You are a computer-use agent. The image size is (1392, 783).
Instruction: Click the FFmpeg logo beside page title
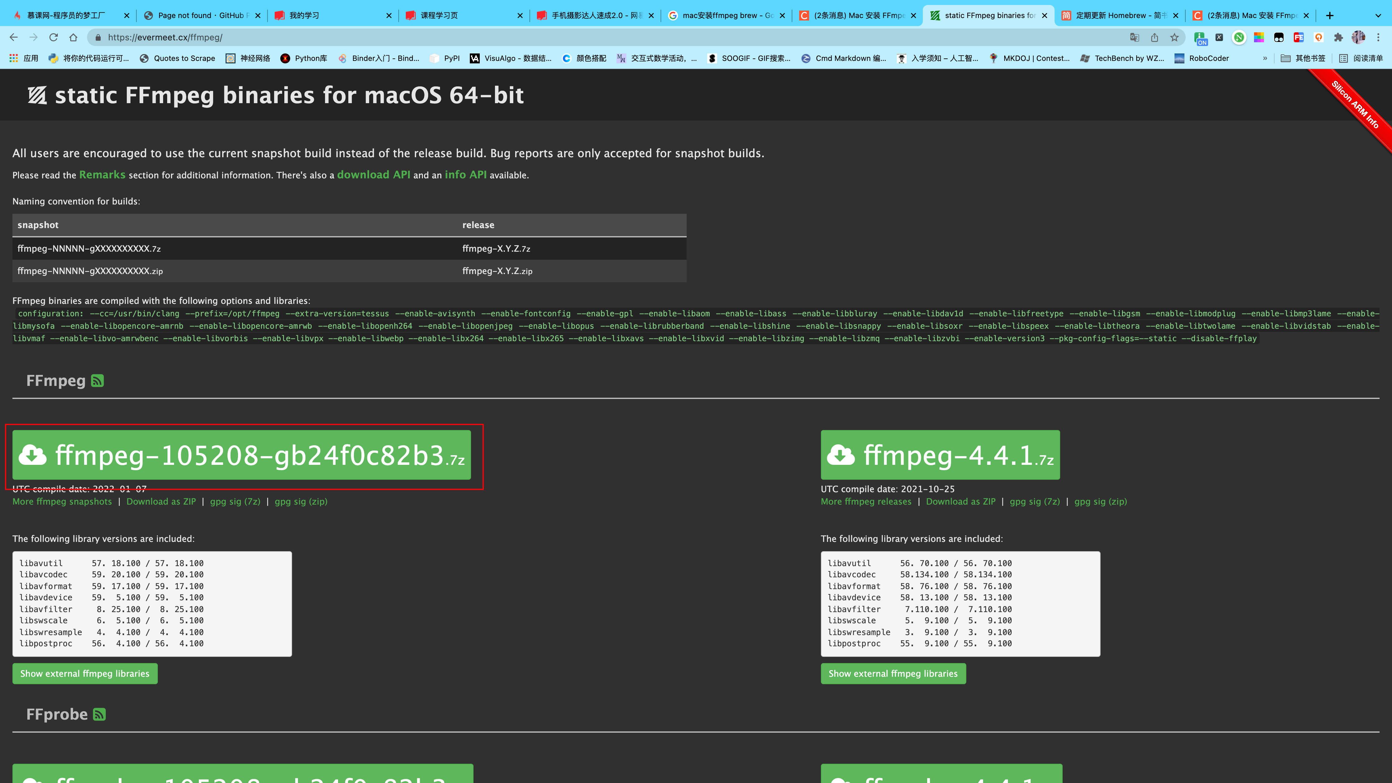[x=37, y=95]
